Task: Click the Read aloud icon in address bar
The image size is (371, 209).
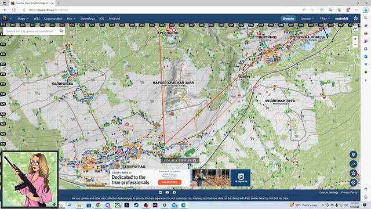Action: pyautogui.click(x=304, y=10)
